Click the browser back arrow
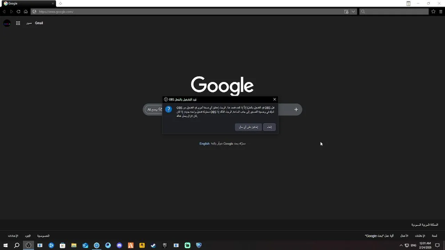445x250 pixels. click(x=4, y=11)
